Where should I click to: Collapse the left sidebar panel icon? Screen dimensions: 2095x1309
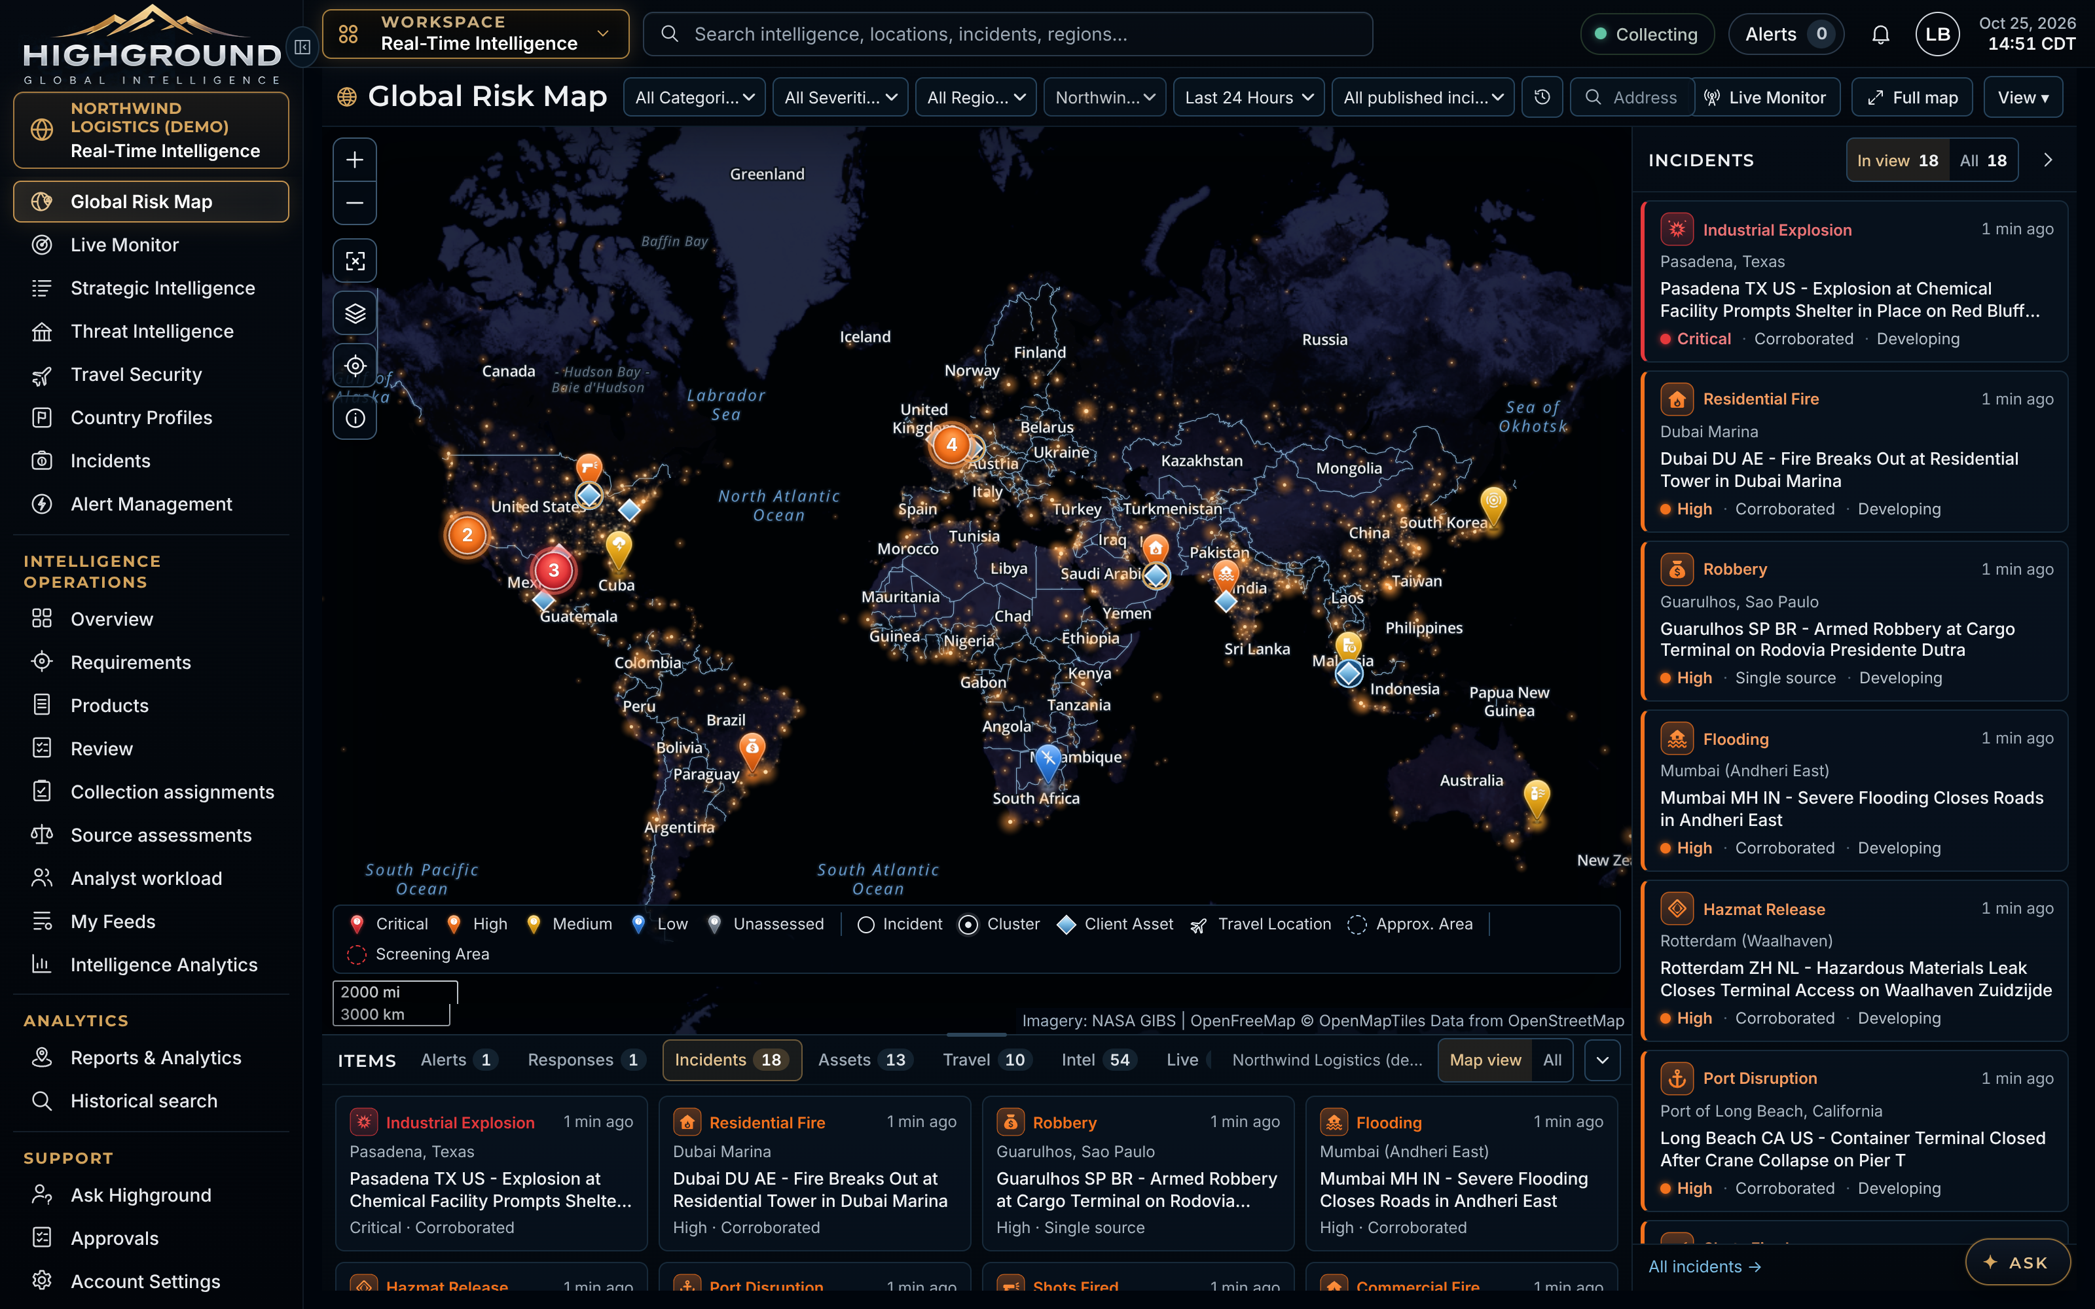click(x=302, y=46)
